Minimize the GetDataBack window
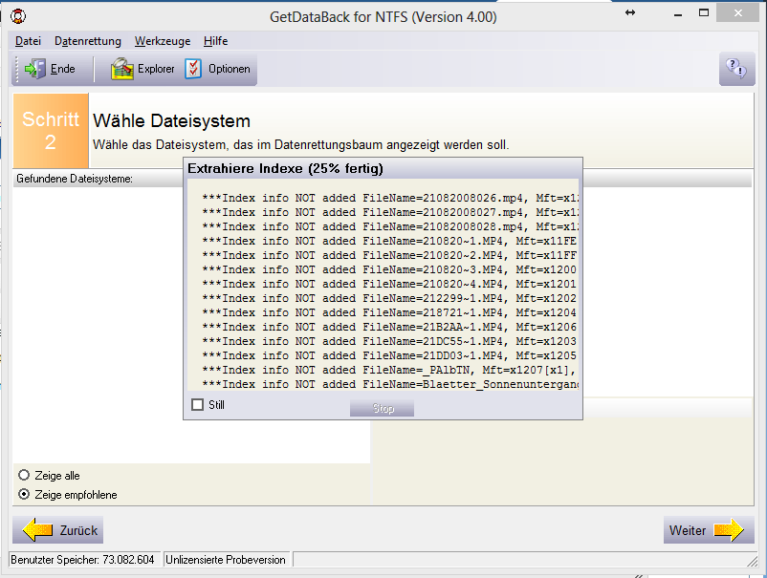 coord(677,13)
